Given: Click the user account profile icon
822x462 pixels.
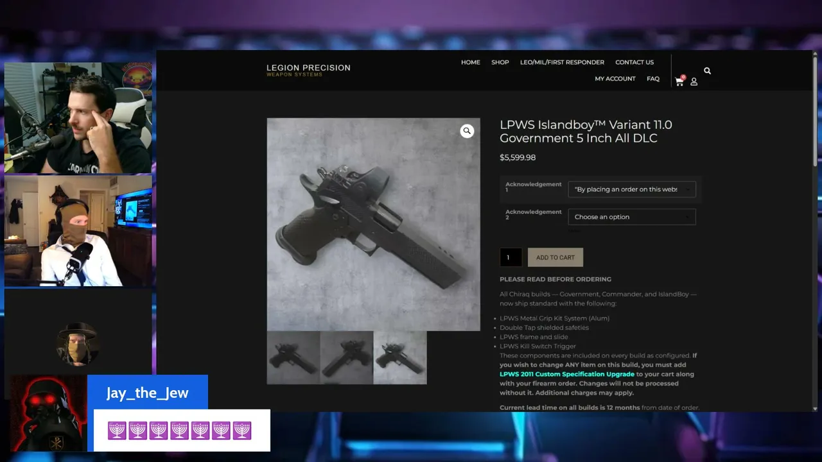Looking at the screenshot, I should click(694, 81).
